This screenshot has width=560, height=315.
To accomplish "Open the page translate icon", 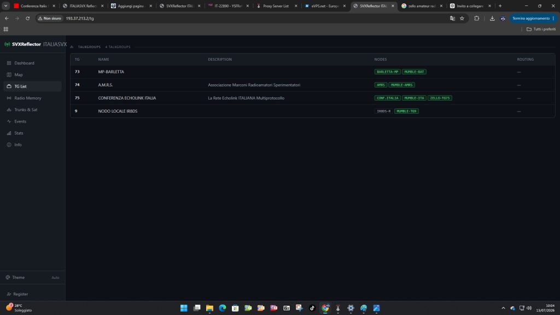I will [452, 18].
